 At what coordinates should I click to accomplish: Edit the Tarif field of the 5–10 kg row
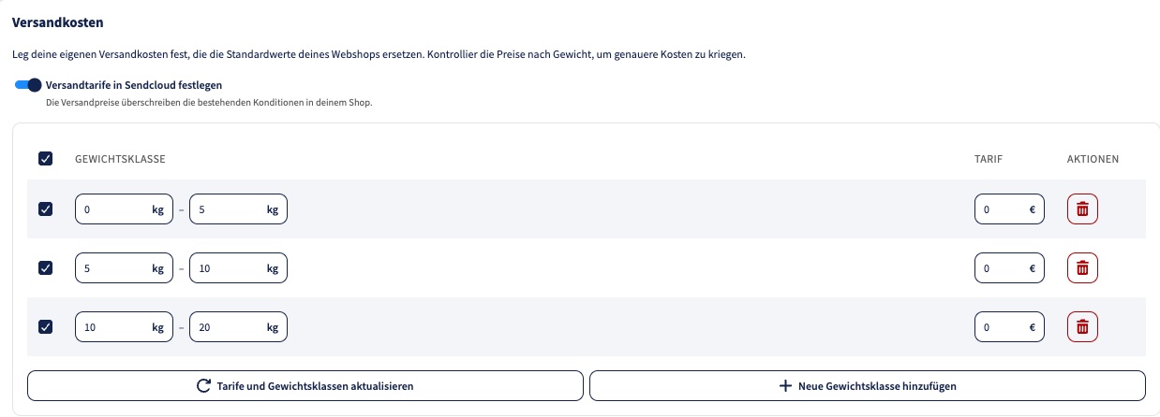click(x=1009, y=268)
